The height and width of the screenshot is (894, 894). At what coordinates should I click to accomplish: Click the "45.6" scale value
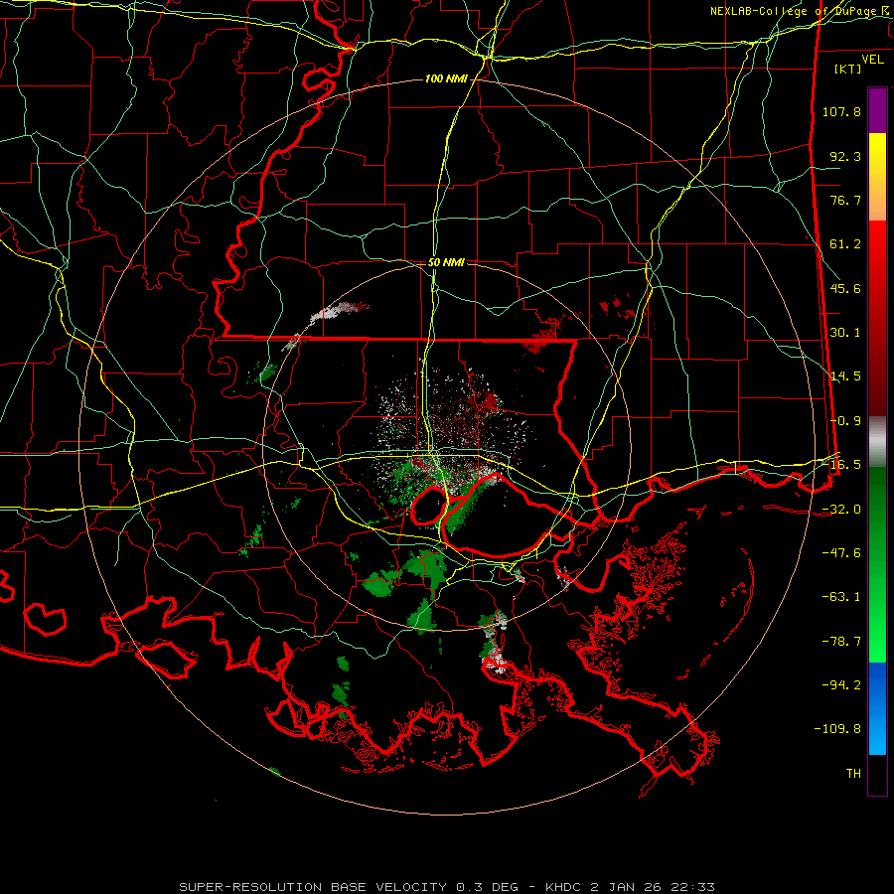tap(845, 288)
